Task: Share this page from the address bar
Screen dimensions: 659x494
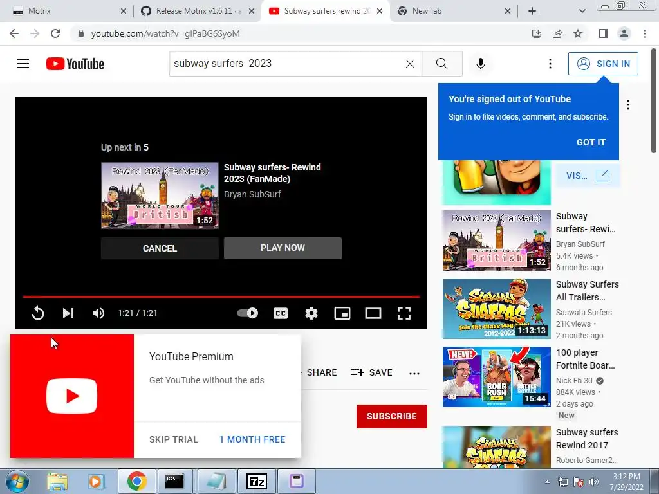Action: [557, 33]
